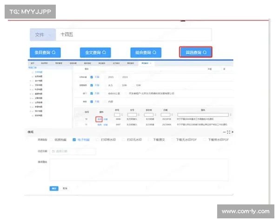Check 打印带水印 in the 借阅 dialog
Image resolution: width=279 pixels, height=223 pixels.
(97, 140)
